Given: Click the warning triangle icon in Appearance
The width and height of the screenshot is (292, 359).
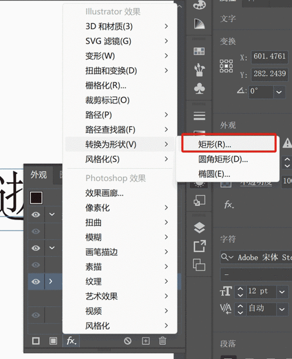Looking at the screenshot, I should [287, 143].
